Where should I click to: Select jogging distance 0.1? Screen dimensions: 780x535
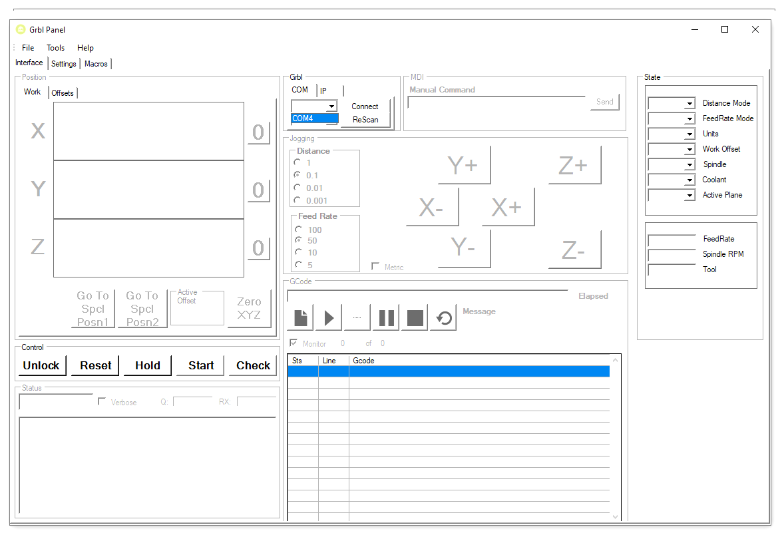coord(297,175)
